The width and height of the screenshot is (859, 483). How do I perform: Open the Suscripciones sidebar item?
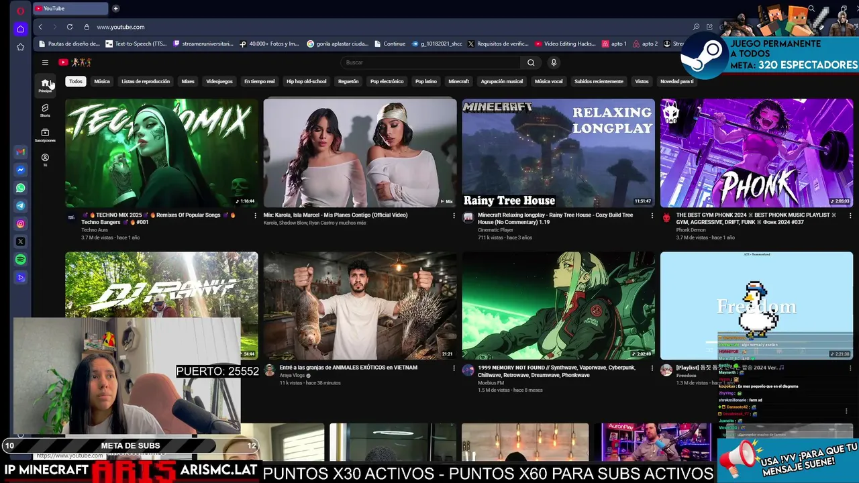click(45, 135)
